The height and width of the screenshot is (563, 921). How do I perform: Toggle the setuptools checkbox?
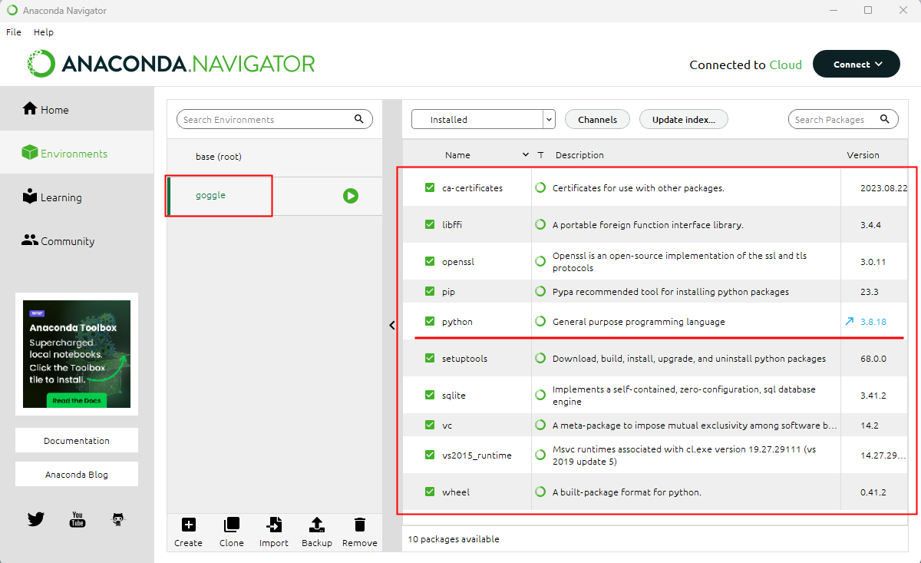pyautogui.click(x=430, y=358)
